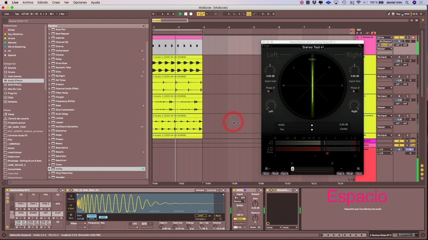Toggle the Mute button in Utility
Viewport: 428px width, 240px height.
(x=253, y=227)
